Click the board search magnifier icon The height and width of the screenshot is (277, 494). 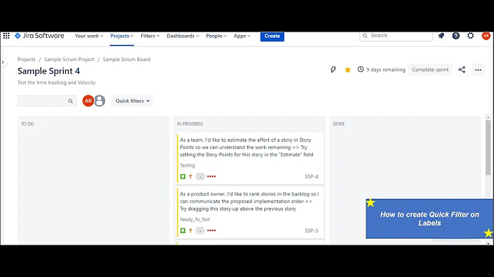(x=70, y=101)
